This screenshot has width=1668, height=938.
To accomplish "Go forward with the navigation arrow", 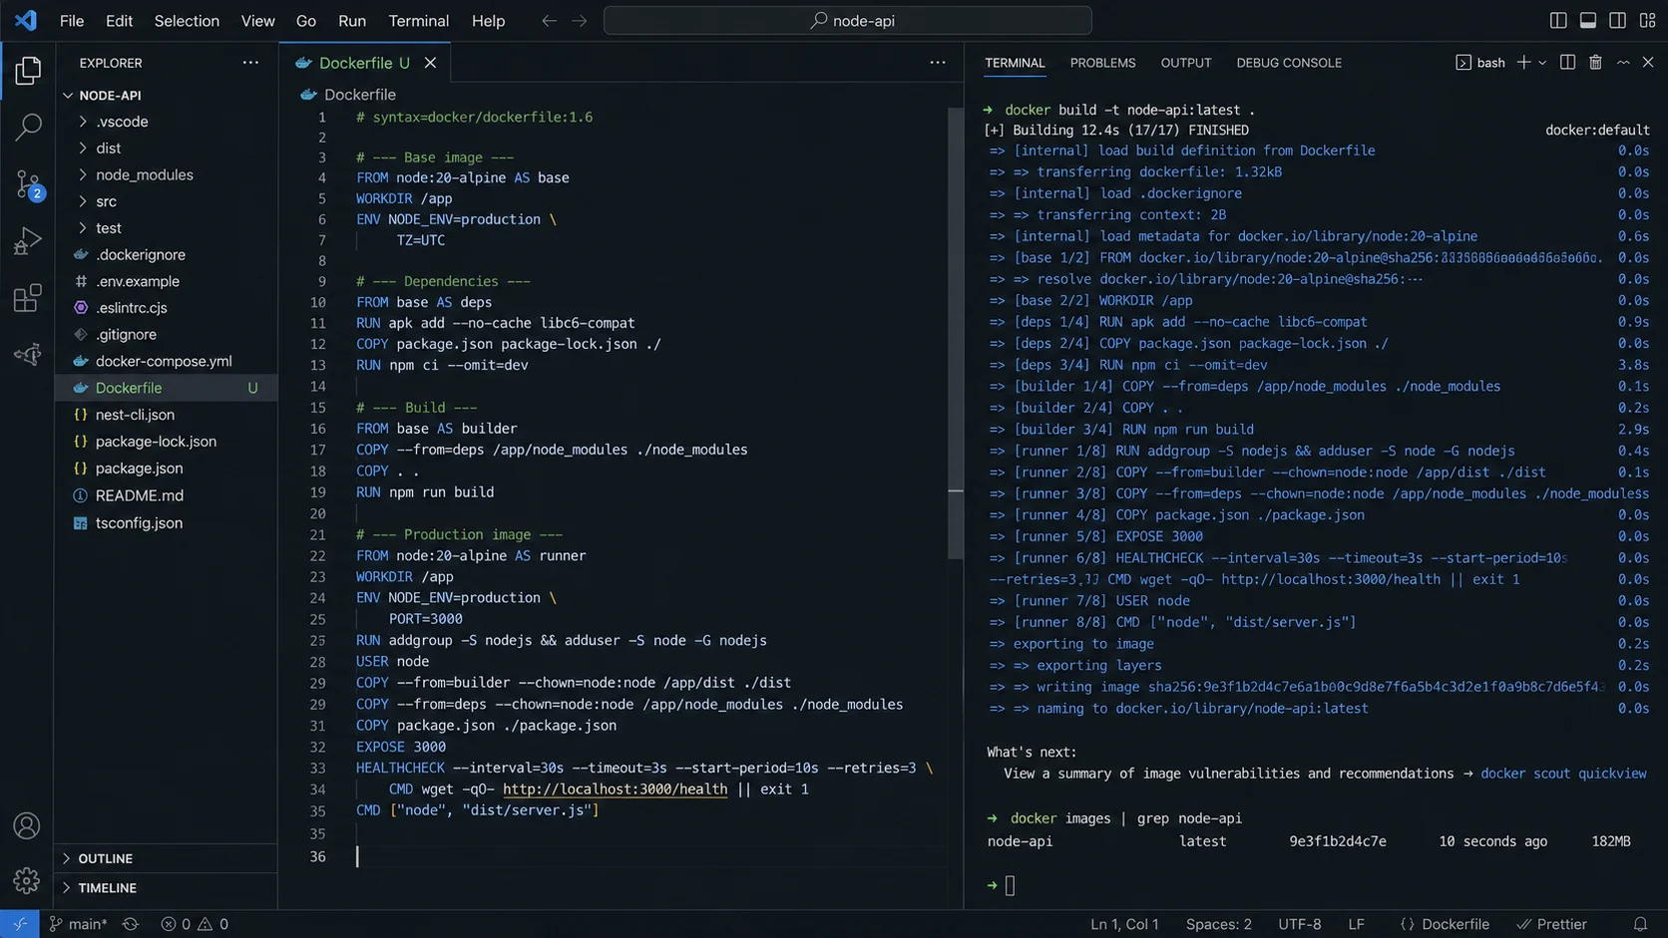I will (580, 20).
